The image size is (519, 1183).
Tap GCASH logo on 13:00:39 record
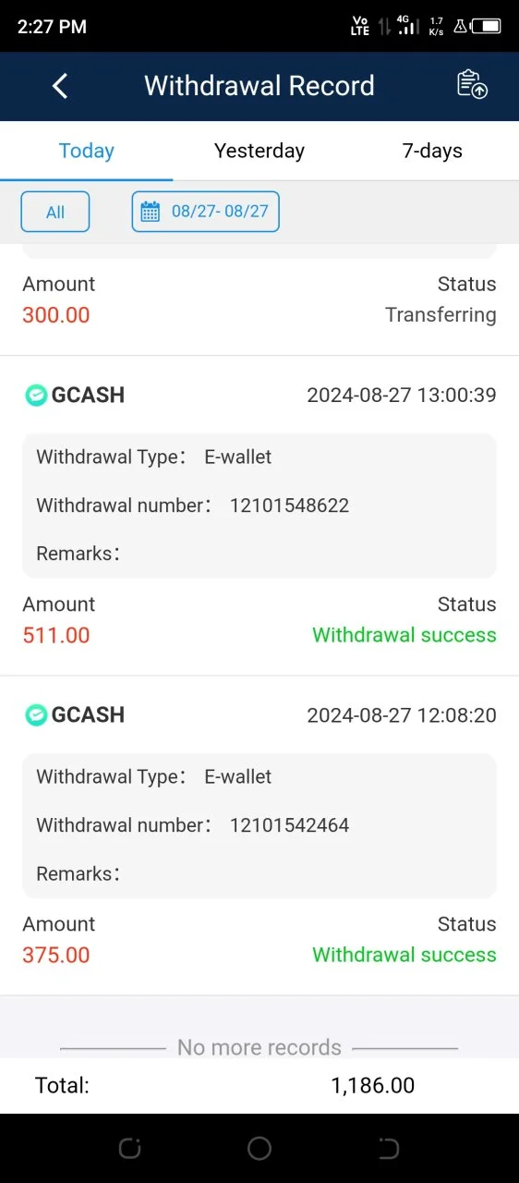point(36,396)
